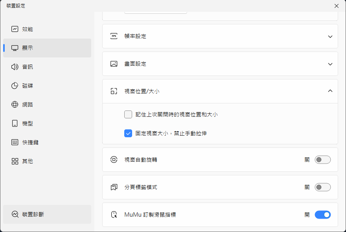The height and width of the screenshot is (232, 346).
Task: Turn on the 視窗自動旋轉 switch
Action: 322,160
